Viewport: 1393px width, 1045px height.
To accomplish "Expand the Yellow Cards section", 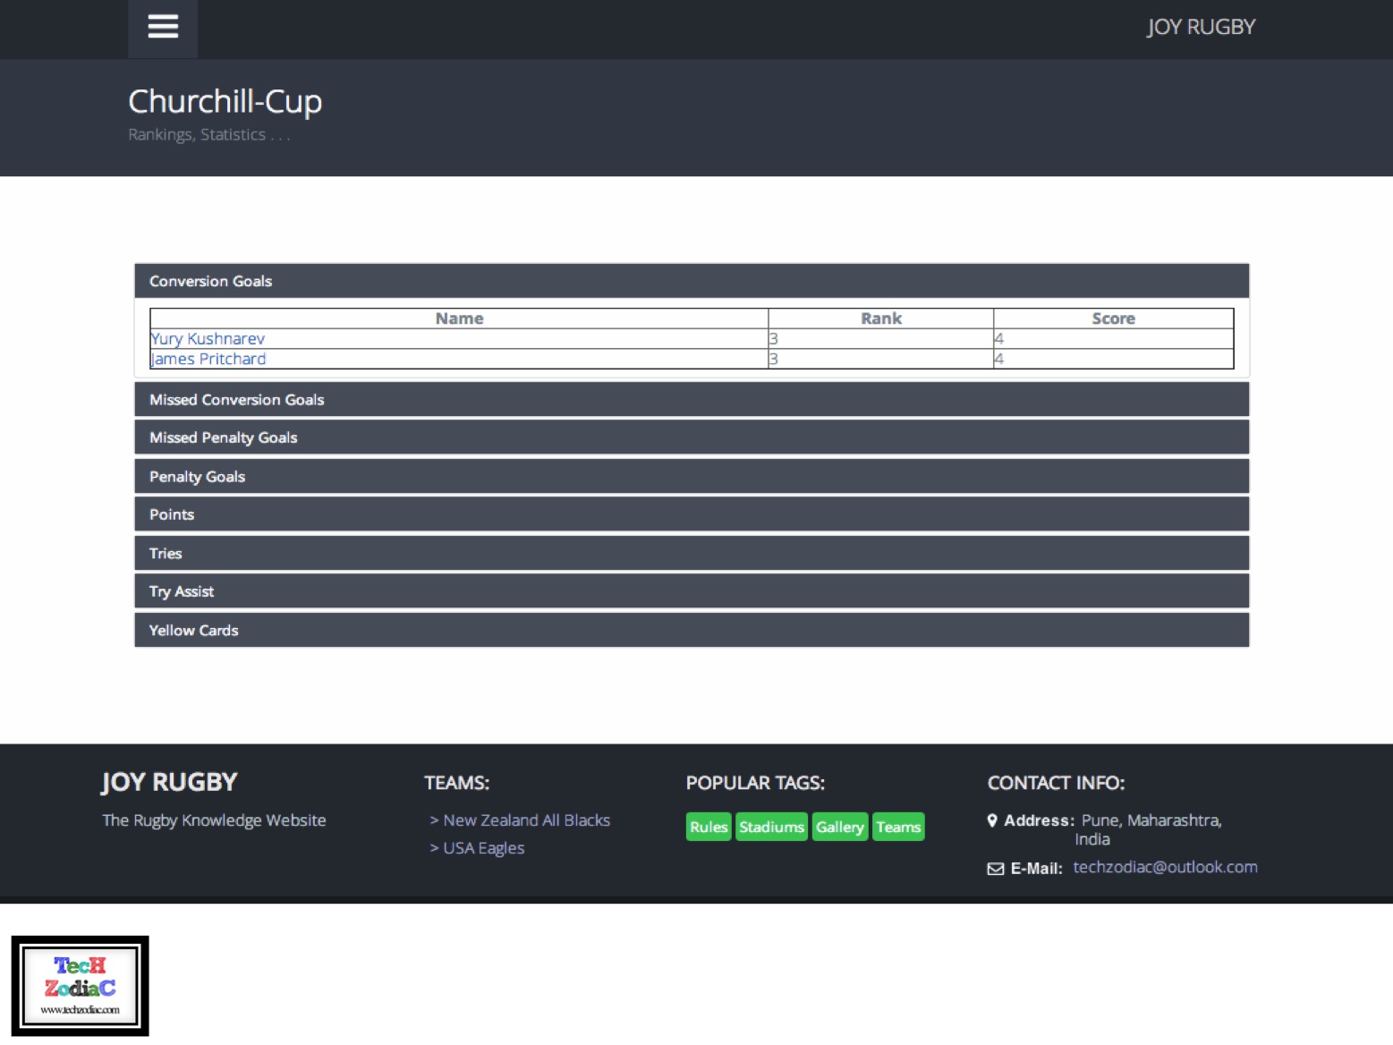I will click(x=692, y=631).
